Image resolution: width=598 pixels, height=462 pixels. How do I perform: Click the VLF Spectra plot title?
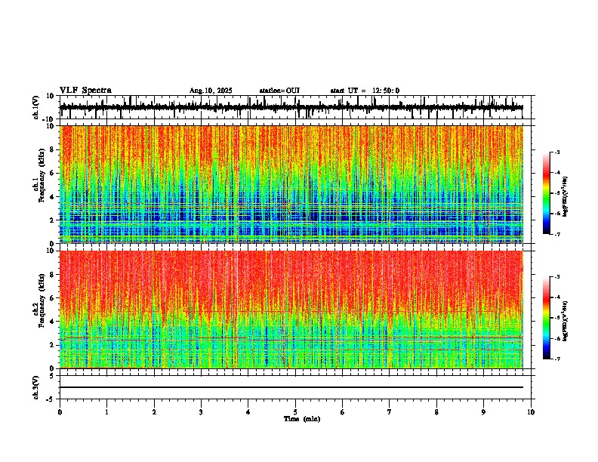tap(85, 91)
